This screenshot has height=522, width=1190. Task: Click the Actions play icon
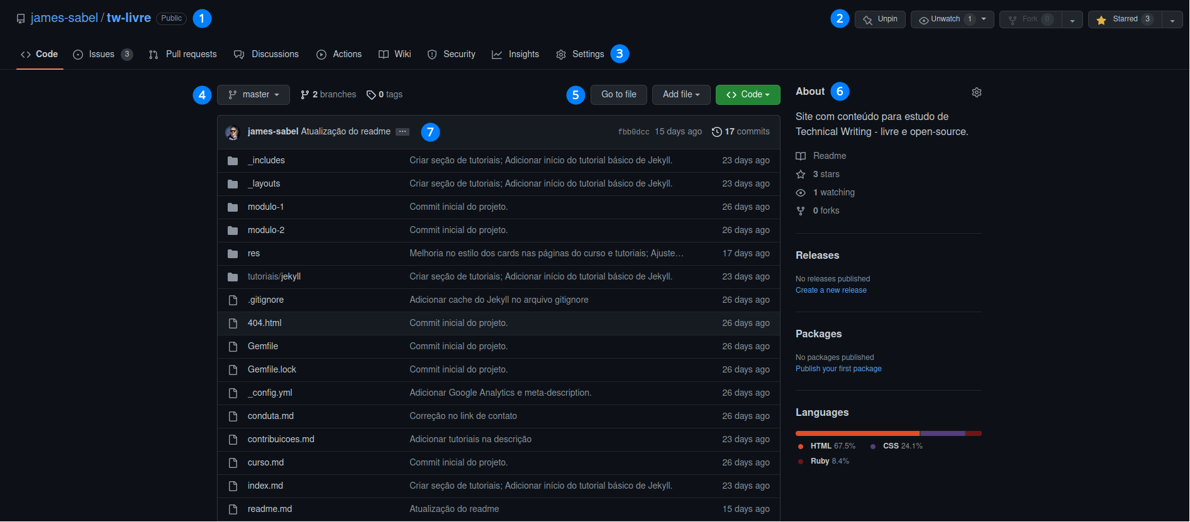coord(321,55)
